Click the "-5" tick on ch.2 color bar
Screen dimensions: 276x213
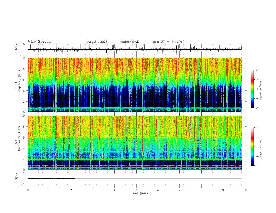(257, 147)
